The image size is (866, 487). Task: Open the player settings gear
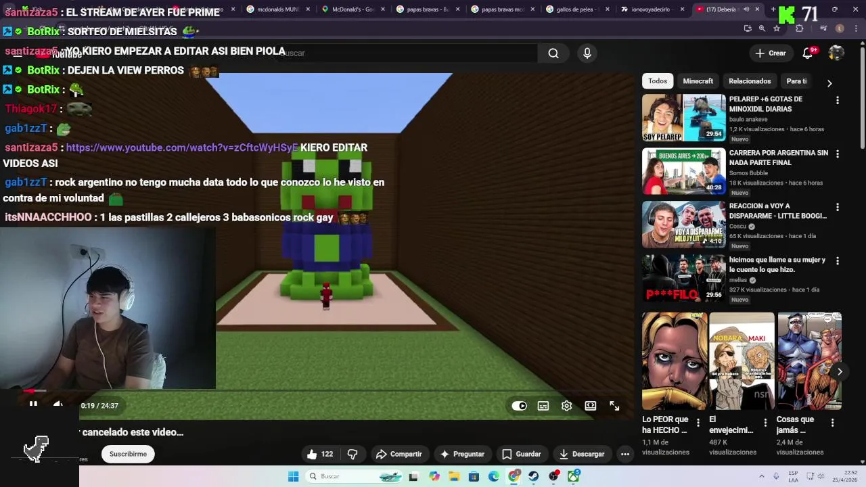[567, 406]
